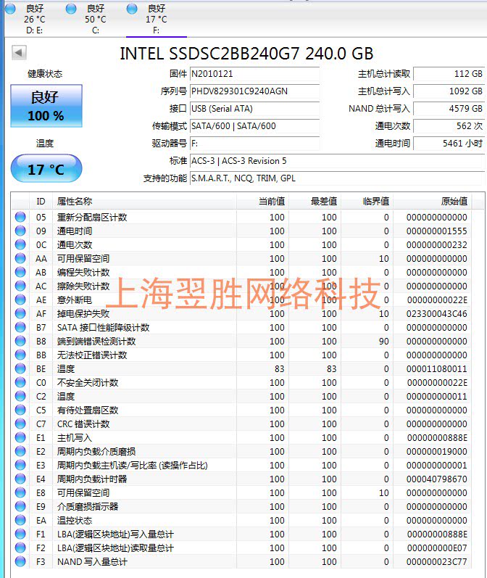Screen dimensions: 487x578
Task: Click the status icon for attribute E2
Action: 20,451
